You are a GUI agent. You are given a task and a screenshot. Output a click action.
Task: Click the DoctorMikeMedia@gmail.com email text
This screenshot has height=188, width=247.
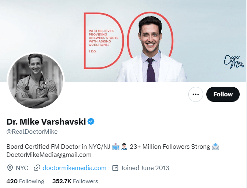pyautogui.click(x=49, y=155)
